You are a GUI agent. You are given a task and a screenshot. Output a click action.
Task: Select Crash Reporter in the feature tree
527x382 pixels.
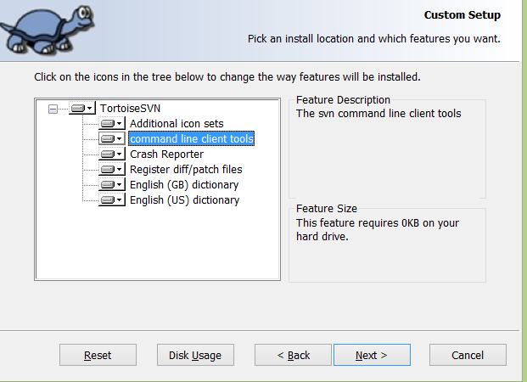[166, 154]
